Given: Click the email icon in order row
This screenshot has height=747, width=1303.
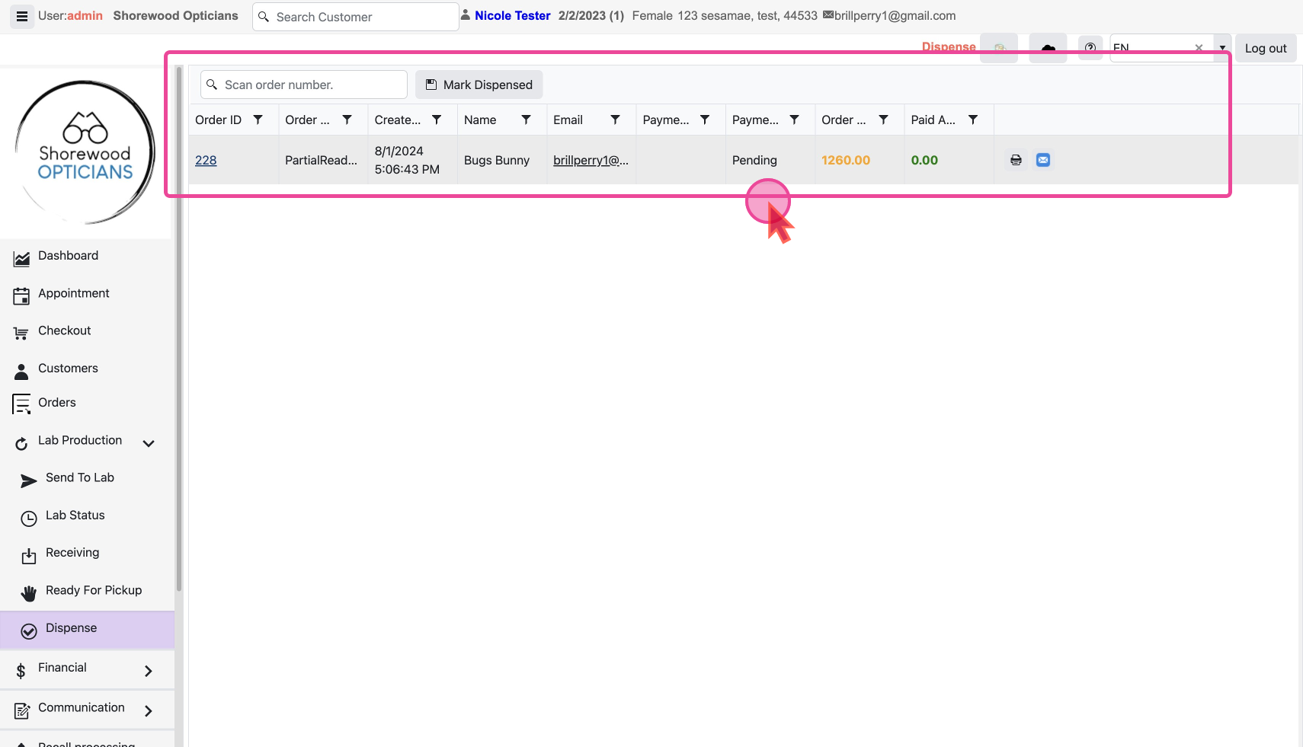Looking at the screenshot, I should pyautogui.click(x=1043, y=160).
